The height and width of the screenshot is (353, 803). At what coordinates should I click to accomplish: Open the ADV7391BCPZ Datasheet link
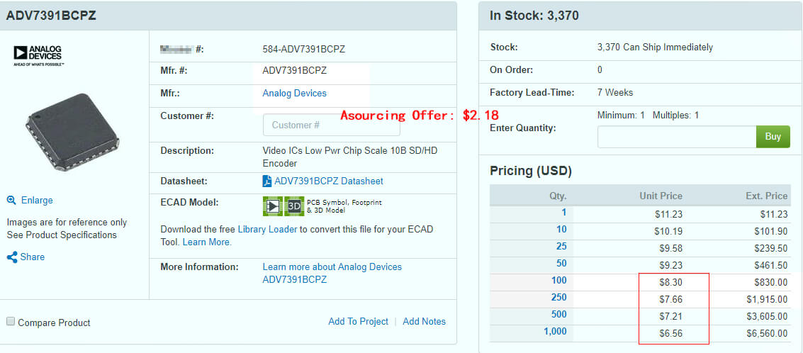(329, 181)
